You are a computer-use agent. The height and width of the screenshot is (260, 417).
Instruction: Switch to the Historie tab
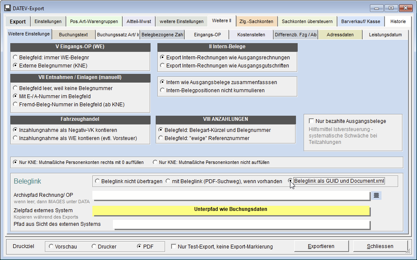click(398, 21)
